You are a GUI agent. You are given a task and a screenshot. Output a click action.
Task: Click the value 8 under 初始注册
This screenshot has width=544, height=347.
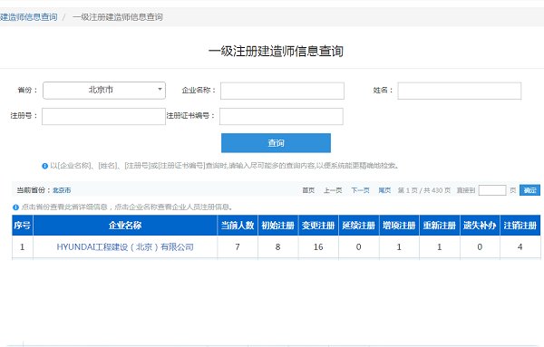277,247
